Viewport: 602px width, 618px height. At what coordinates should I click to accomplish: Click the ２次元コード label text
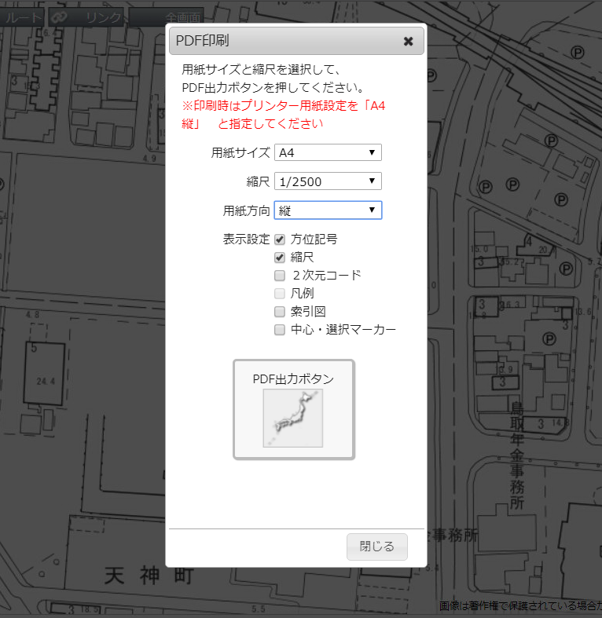point(327,275)
